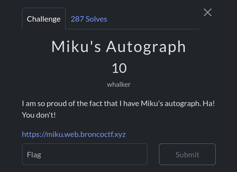The width and height of the screenshot is (237, 172).
Task: Click the sentence about Miku's autograph
Action: tap(118, 104)
